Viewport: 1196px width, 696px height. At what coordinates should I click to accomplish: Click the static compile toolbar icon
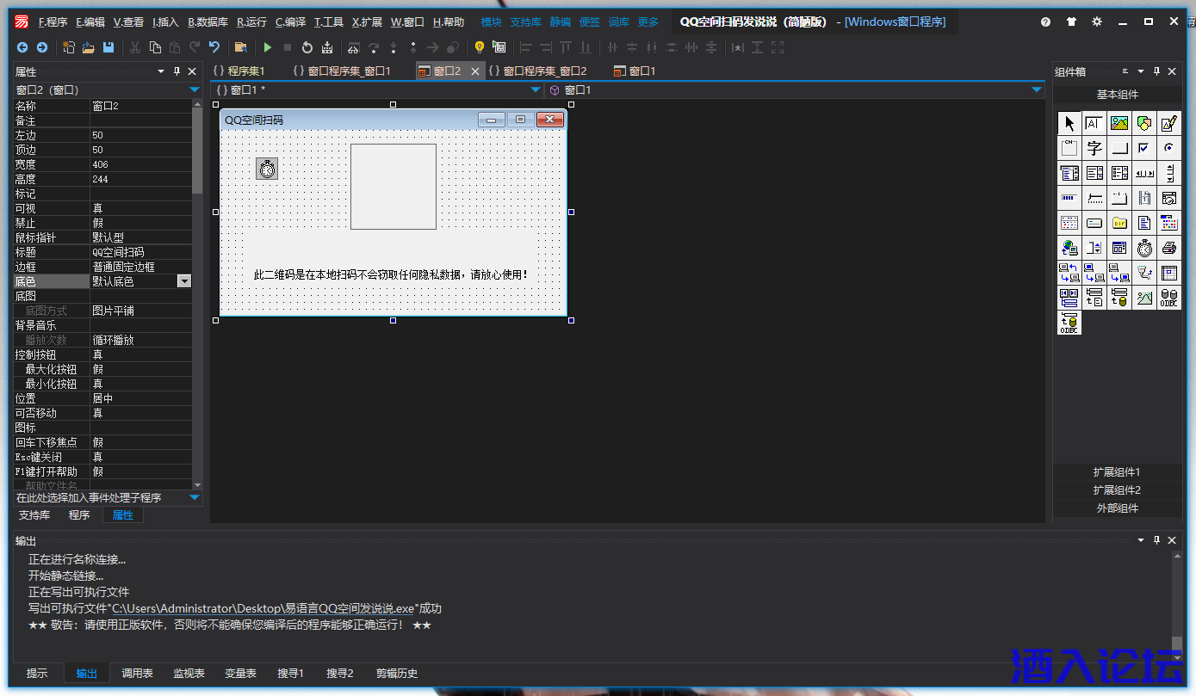[x=328, y=49]
